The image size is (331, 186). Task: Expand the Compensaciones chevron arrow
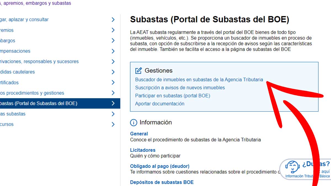(113, 51)
